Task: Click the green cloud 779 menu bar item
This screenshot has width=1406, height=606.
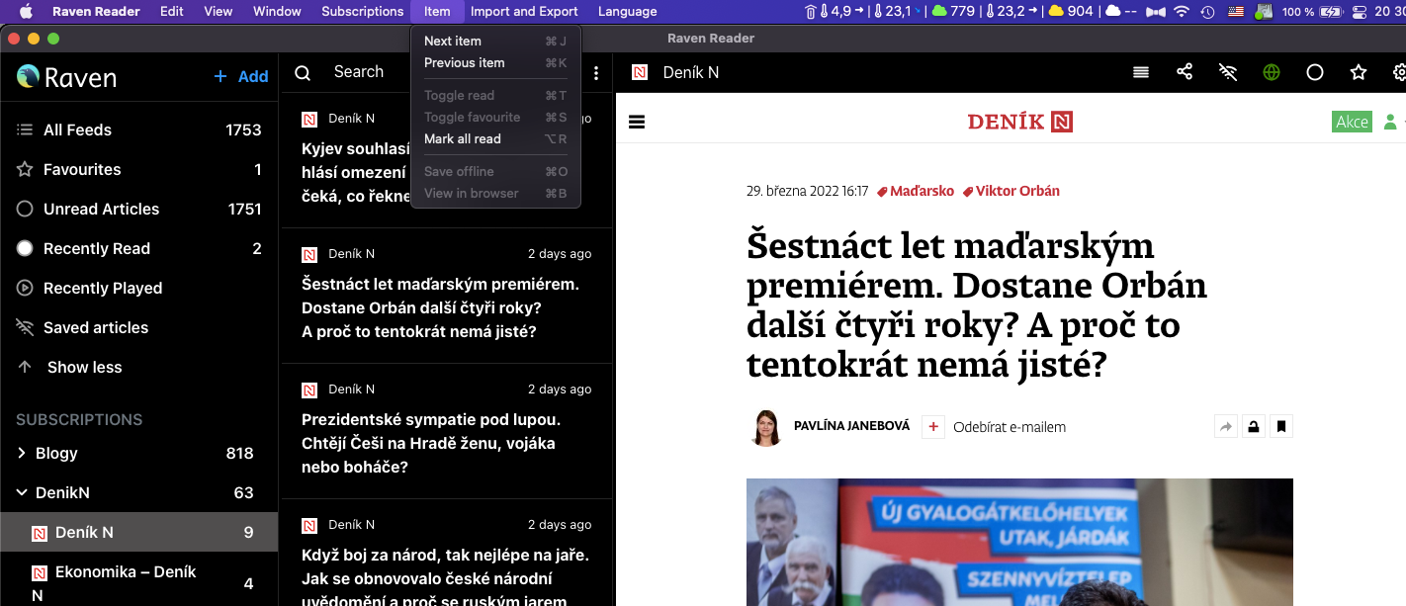Action: point(953,11)
